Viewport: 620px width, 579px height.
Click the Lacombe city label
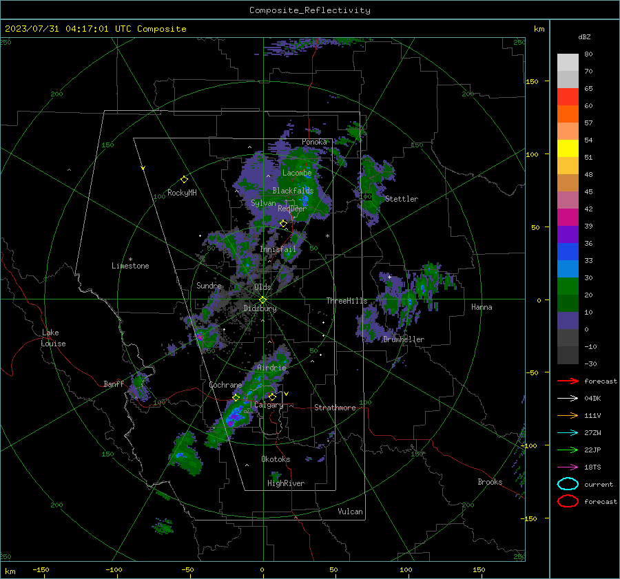[x=297, y=173]
